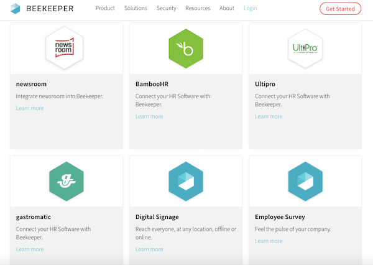The image size is (373, 265).
Task: Open the Solutions menu
Action: [x=136, y=8]
